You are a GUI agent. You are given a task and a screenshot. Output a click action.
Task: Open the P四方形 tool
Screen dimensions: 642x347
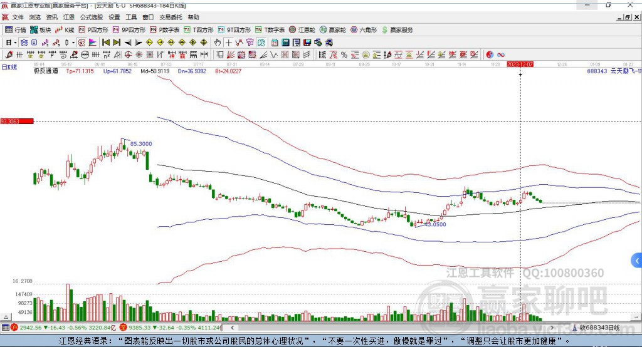point(93,30)
